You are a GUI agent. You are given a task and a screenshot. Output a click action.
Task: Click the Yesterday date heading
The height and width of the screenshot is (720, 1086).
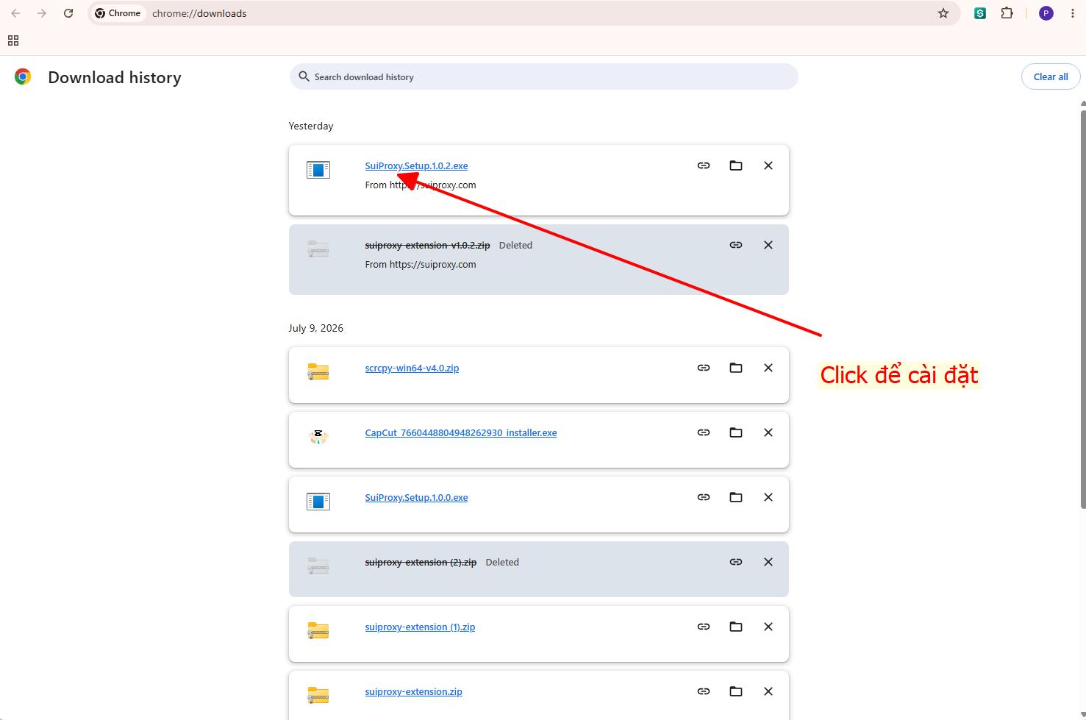click(311, 126)
